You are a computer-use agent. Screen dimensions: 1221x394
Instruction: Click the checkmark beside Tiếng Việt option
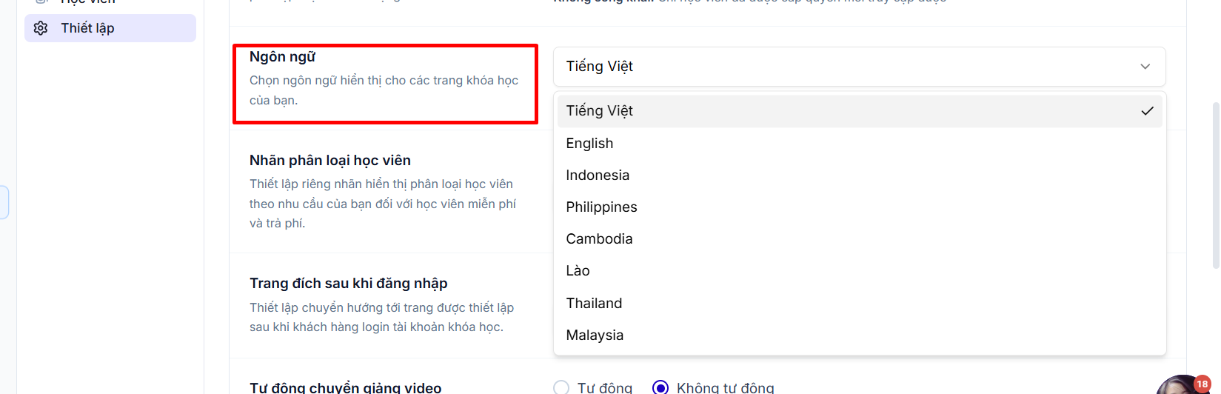click(1147, 111)
